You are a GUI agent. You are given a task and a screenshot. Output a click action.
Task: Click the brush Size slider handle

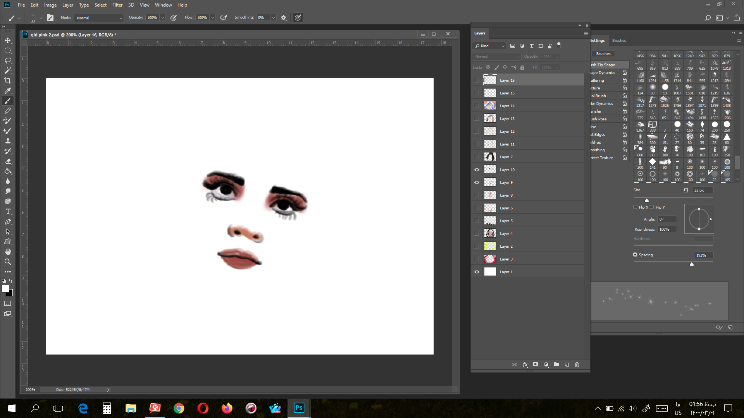[x=646, y=200]
